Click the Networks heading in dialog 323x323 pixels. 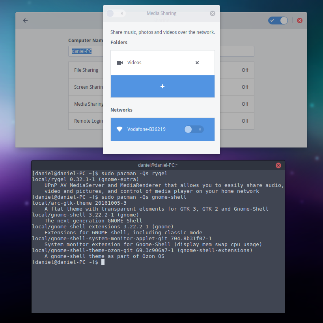pyautogui.click(x=121, y=110)
